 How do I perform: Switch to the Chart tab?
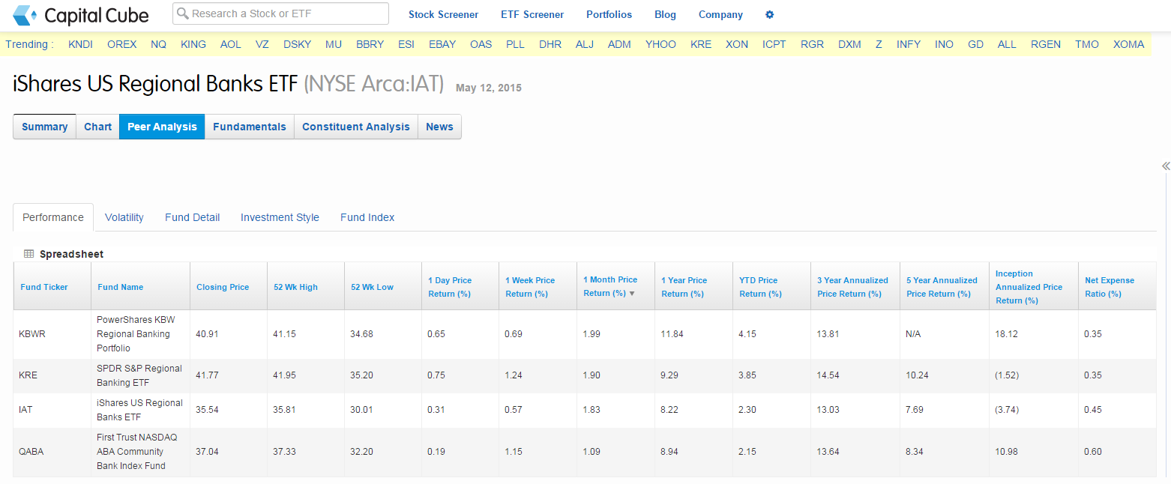[x=97, y=127]
